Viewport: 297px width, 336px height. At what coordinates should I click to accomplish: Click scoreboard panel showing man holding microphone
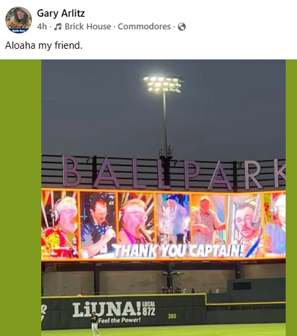[98, 224]
